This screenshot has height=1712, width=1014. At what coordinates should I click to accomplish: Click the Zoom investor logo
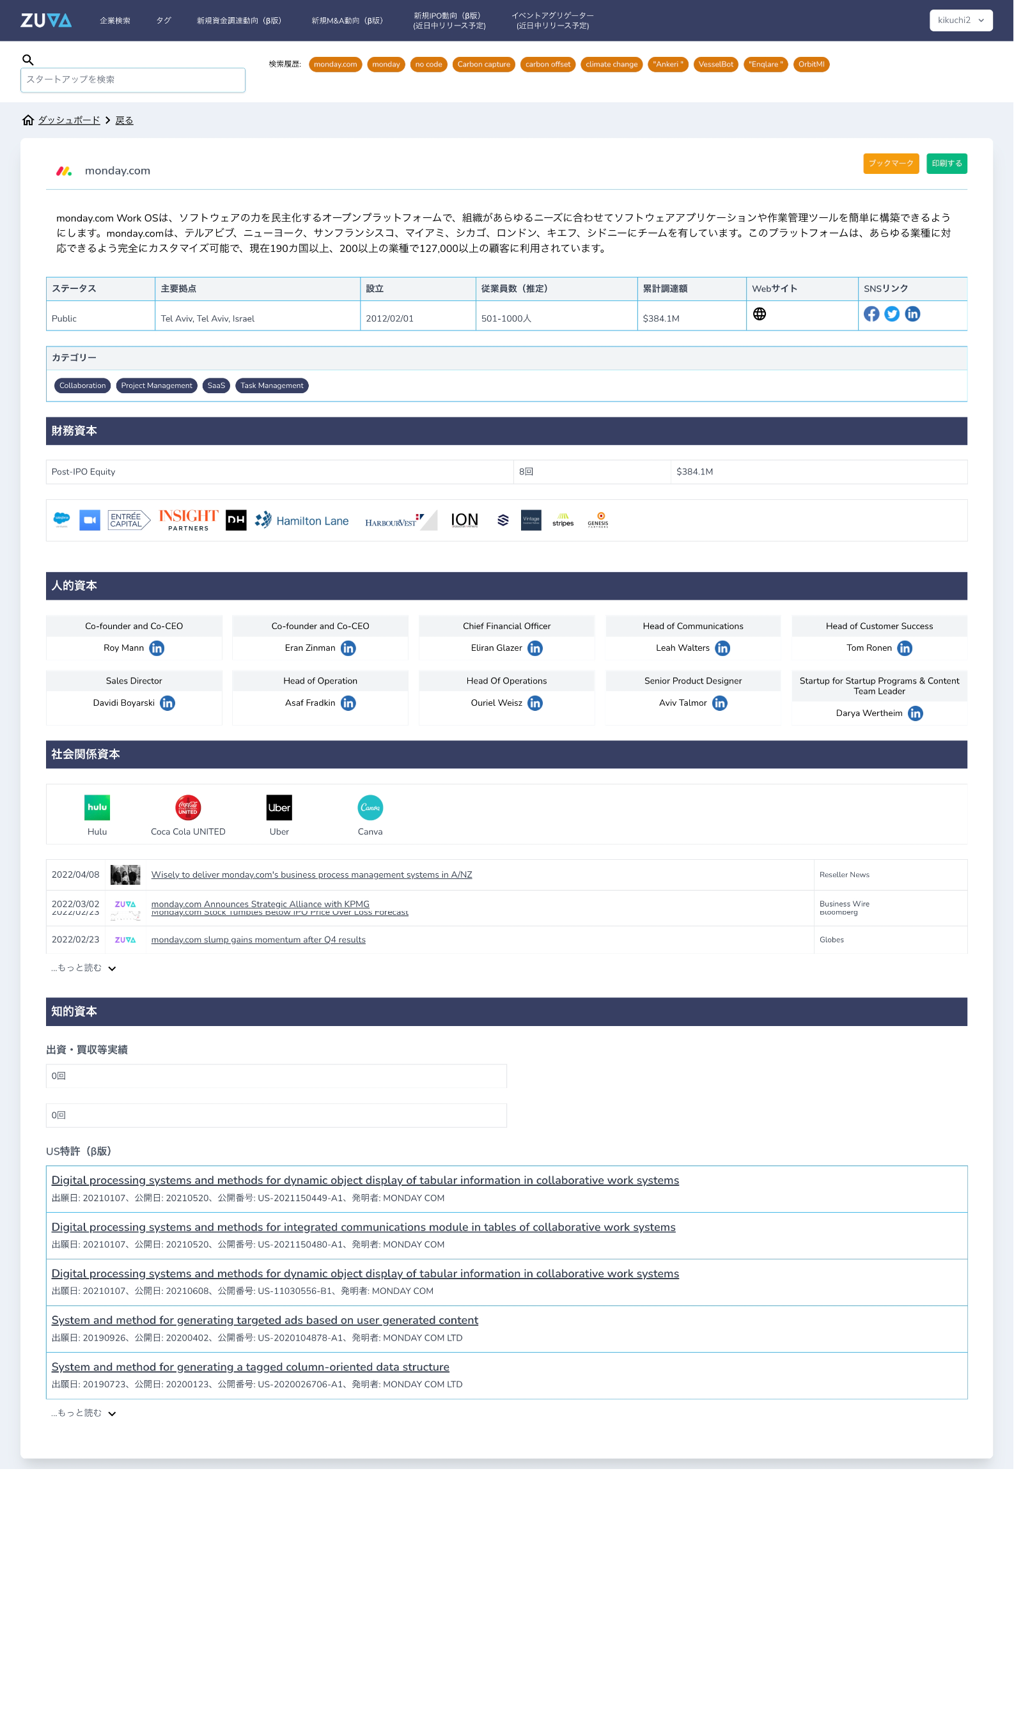tap(90, 520)
